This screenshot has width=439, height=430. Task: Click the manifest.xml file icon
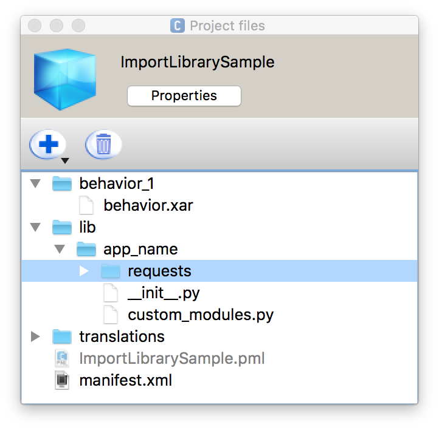pyautogui.click(x=62, y=380)
